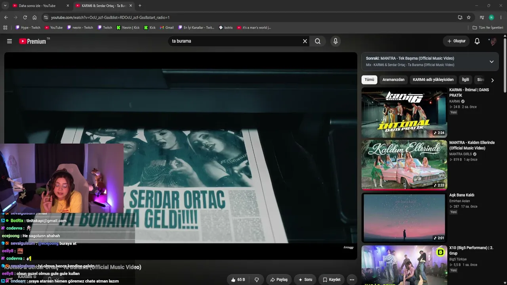Viewport: 507px width, 285px height.
Task: Click the address bar URL
Action: tap(110, 17)
